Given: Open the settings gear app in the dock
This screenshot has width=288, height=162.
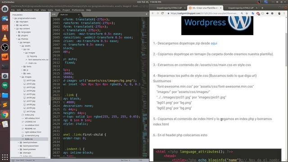Looking at the screenshot, I should tap(5, 76).
